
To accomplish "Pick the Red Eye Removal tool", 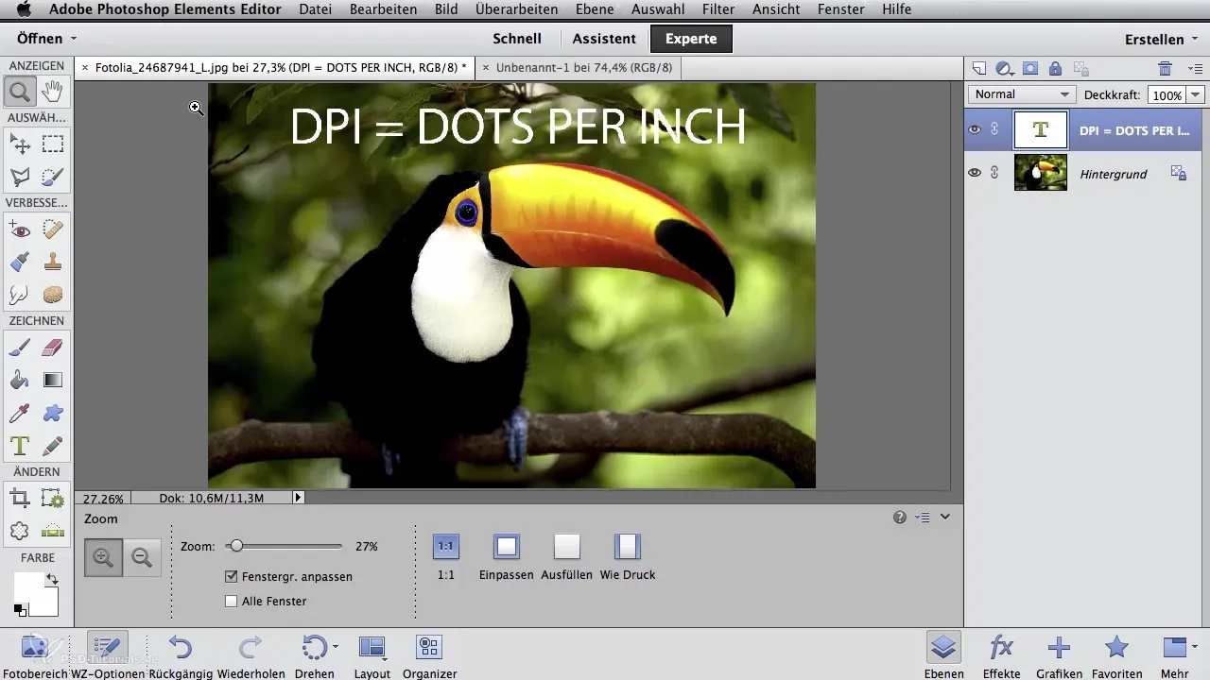I will pyautogui.click(x=19, y=229).
